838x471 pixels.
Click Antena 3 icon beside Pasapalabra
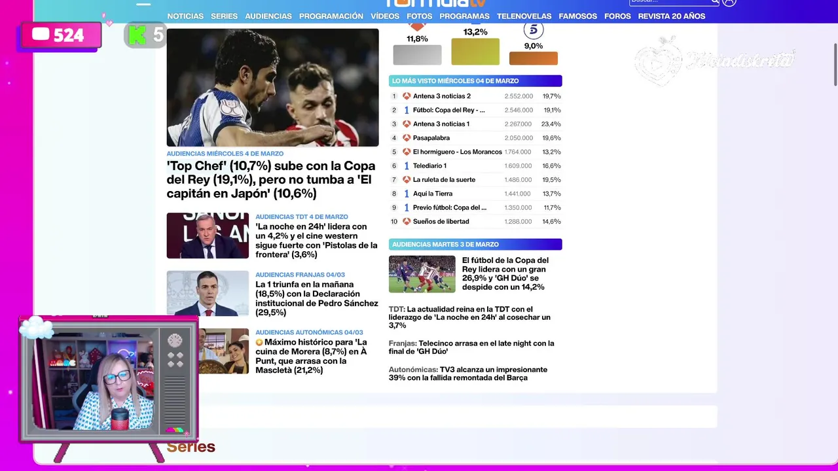pyautogui.click(x=407, y=138)
